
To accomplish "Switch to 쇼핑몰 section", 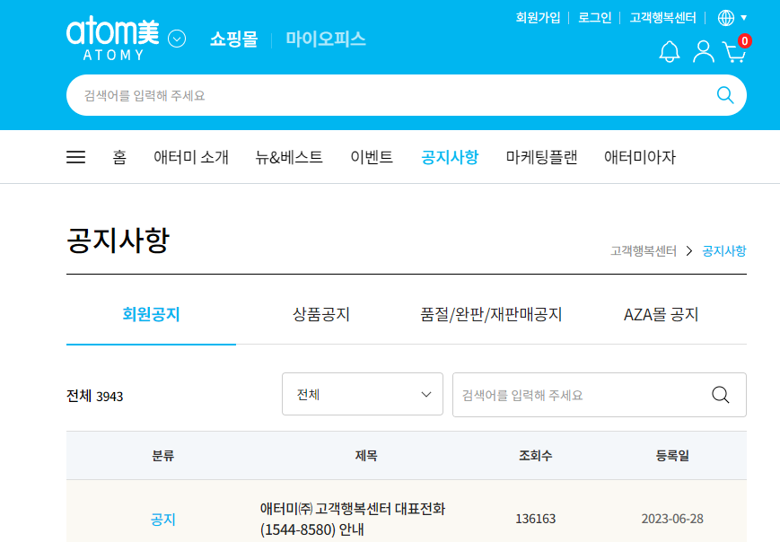I will click(x=233, y=39).
